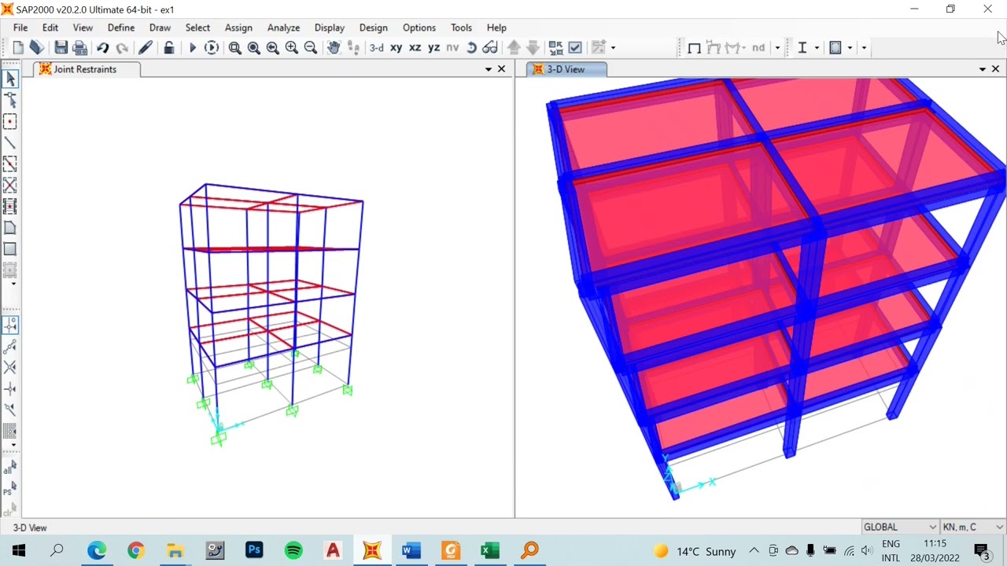Click the circled-play model run icon

[x=212, y=48]
